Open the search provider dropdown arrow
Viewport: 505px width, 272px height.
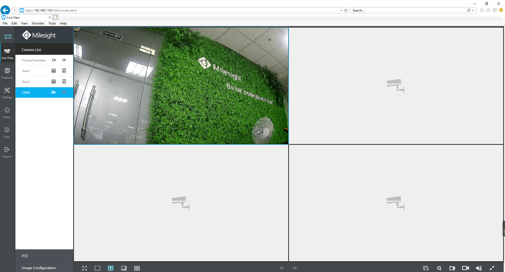point(473,11)
